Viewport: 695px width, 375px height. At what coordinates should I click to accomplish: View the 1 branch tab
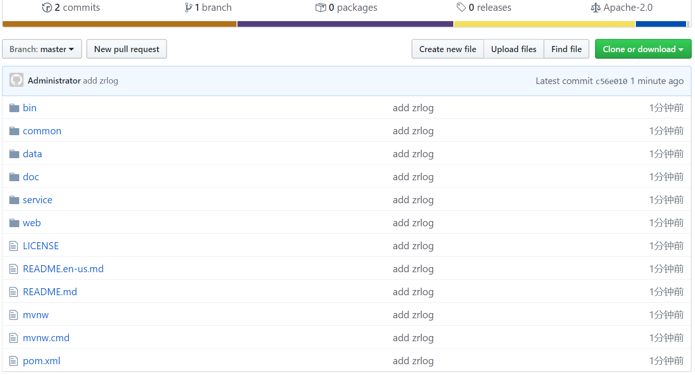click(208, 8)
